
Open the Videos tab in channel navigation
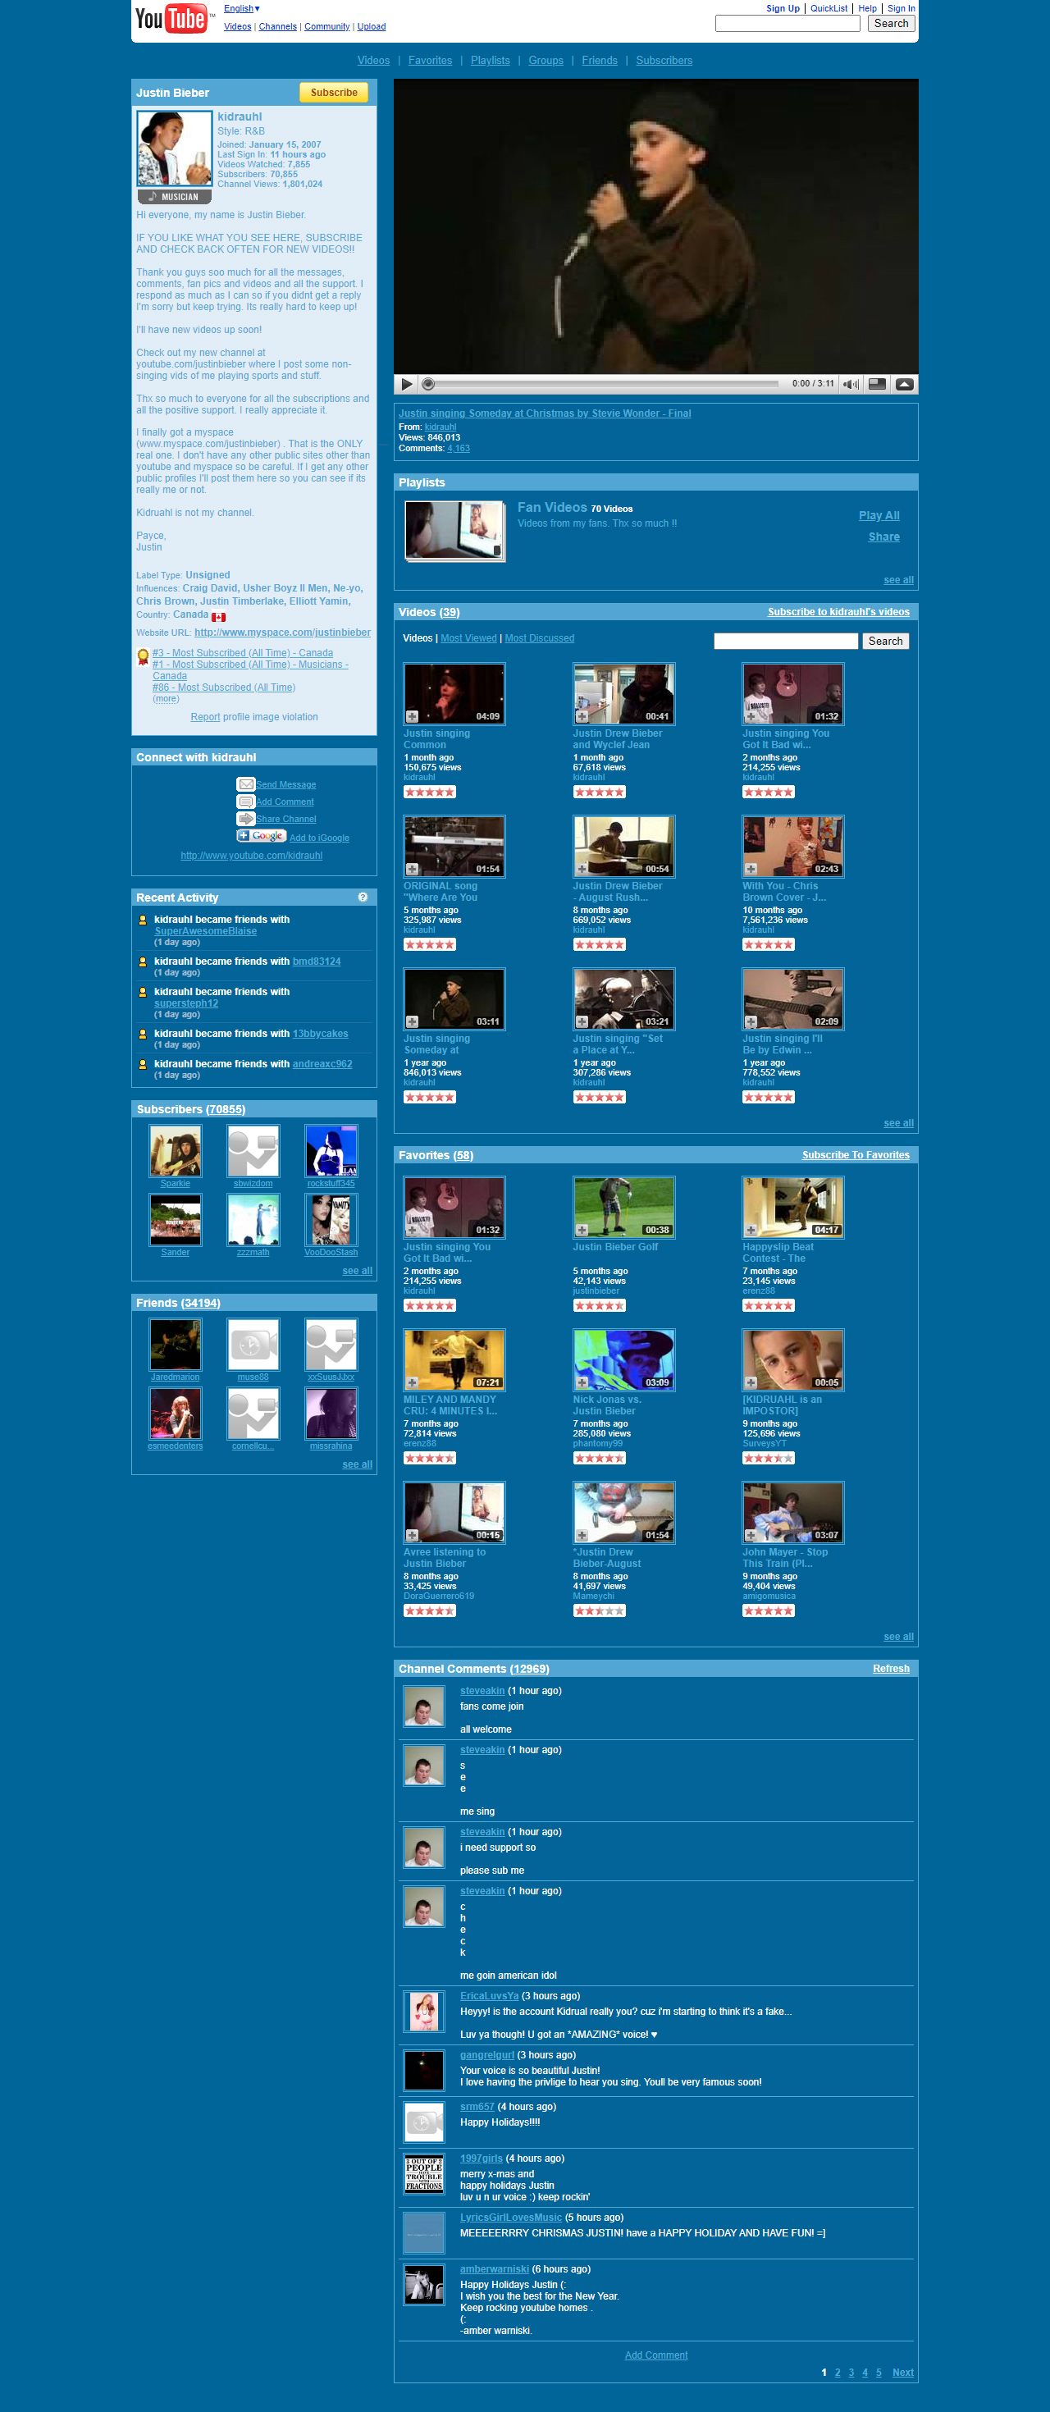point(373,61)
